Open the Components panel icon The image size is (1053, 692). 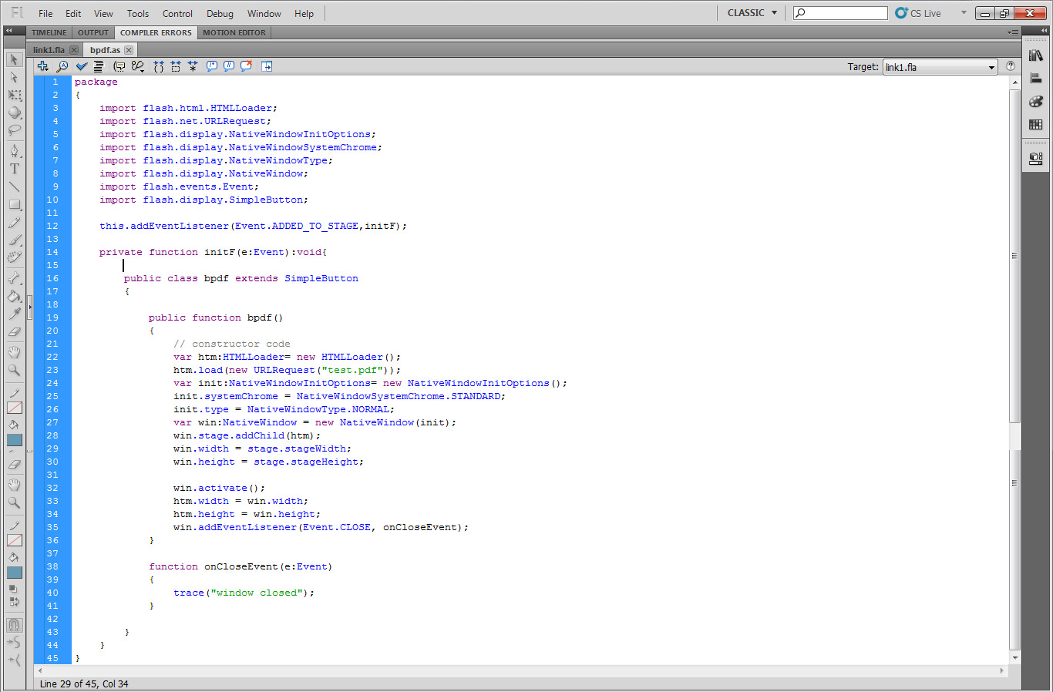(1036, 159)
